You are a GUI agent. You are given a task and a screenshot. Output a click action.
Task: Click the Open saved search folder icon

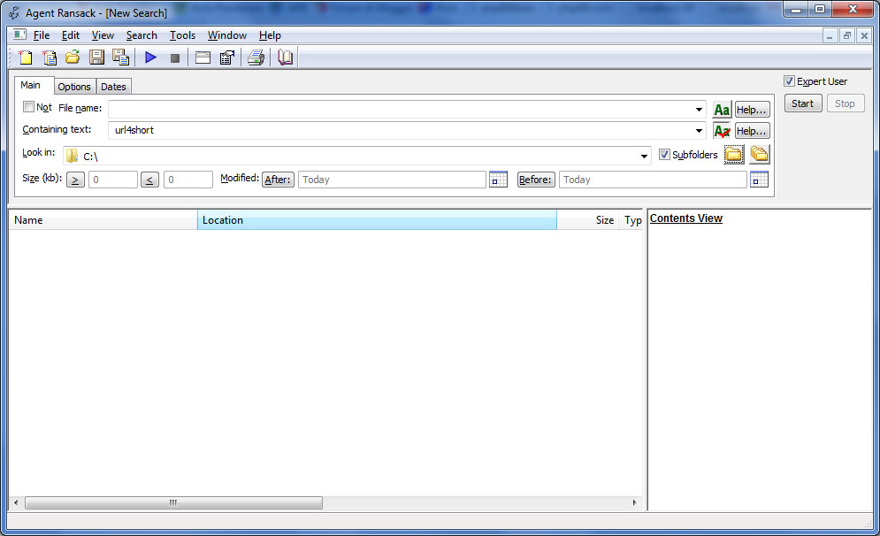pyautogui.click(x=73, y=58)
